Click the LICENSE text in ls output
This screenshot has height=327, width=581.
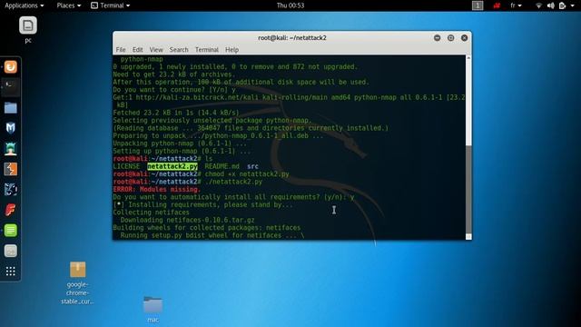point(126,166)
